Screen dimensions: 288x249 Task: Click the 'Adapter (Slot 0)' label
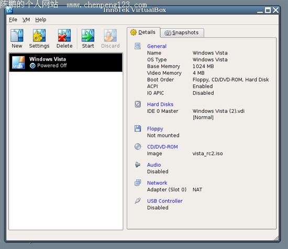tap(167, 190)
